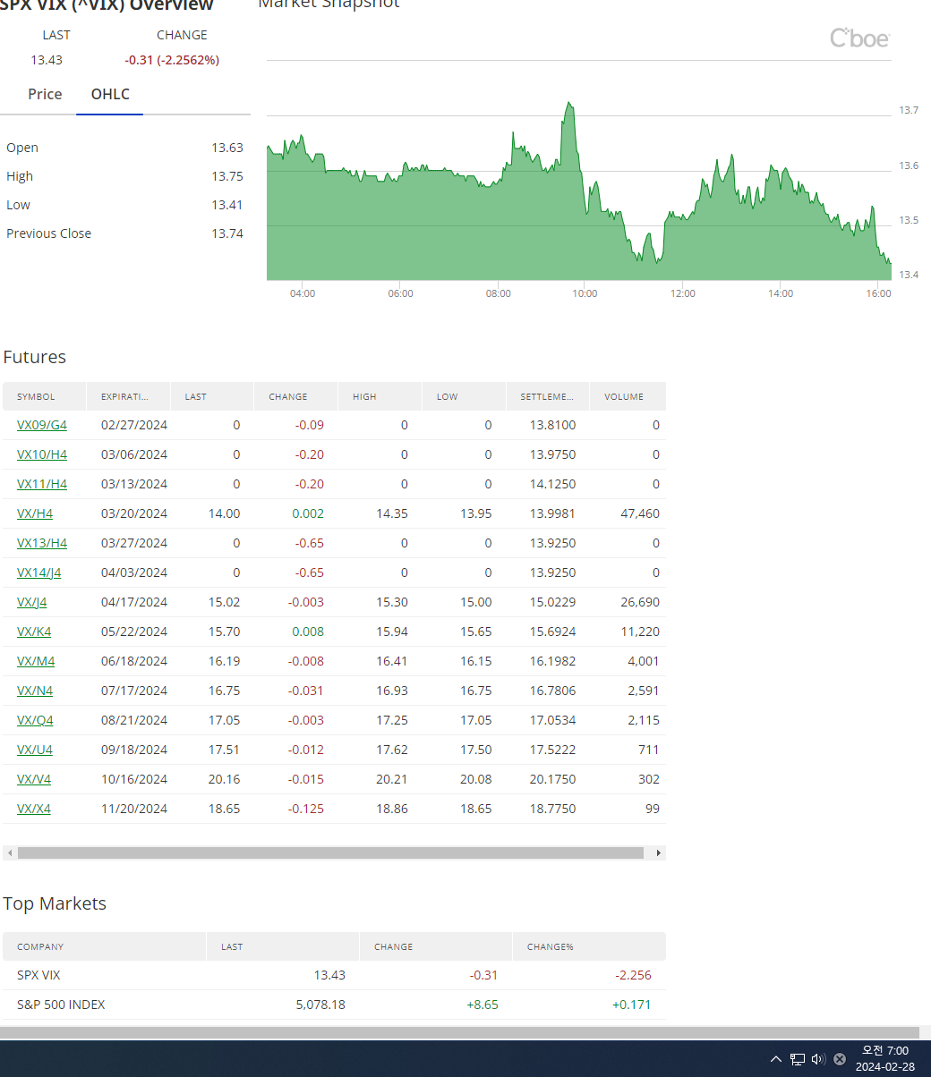This screenshot has height=1077, width=931.
Task: Click the page horizontal scrollbar at bottom
Action: click(x=459, y=1033)
